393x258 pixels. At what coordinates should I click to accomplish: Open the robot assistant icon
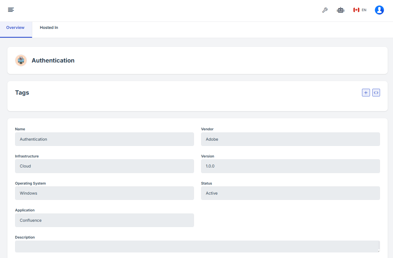(340, 10)
